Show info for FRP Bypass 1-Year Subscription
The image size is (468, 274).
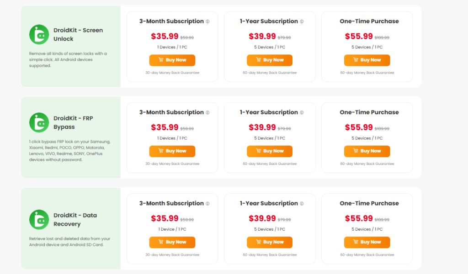tap(302, 112)
